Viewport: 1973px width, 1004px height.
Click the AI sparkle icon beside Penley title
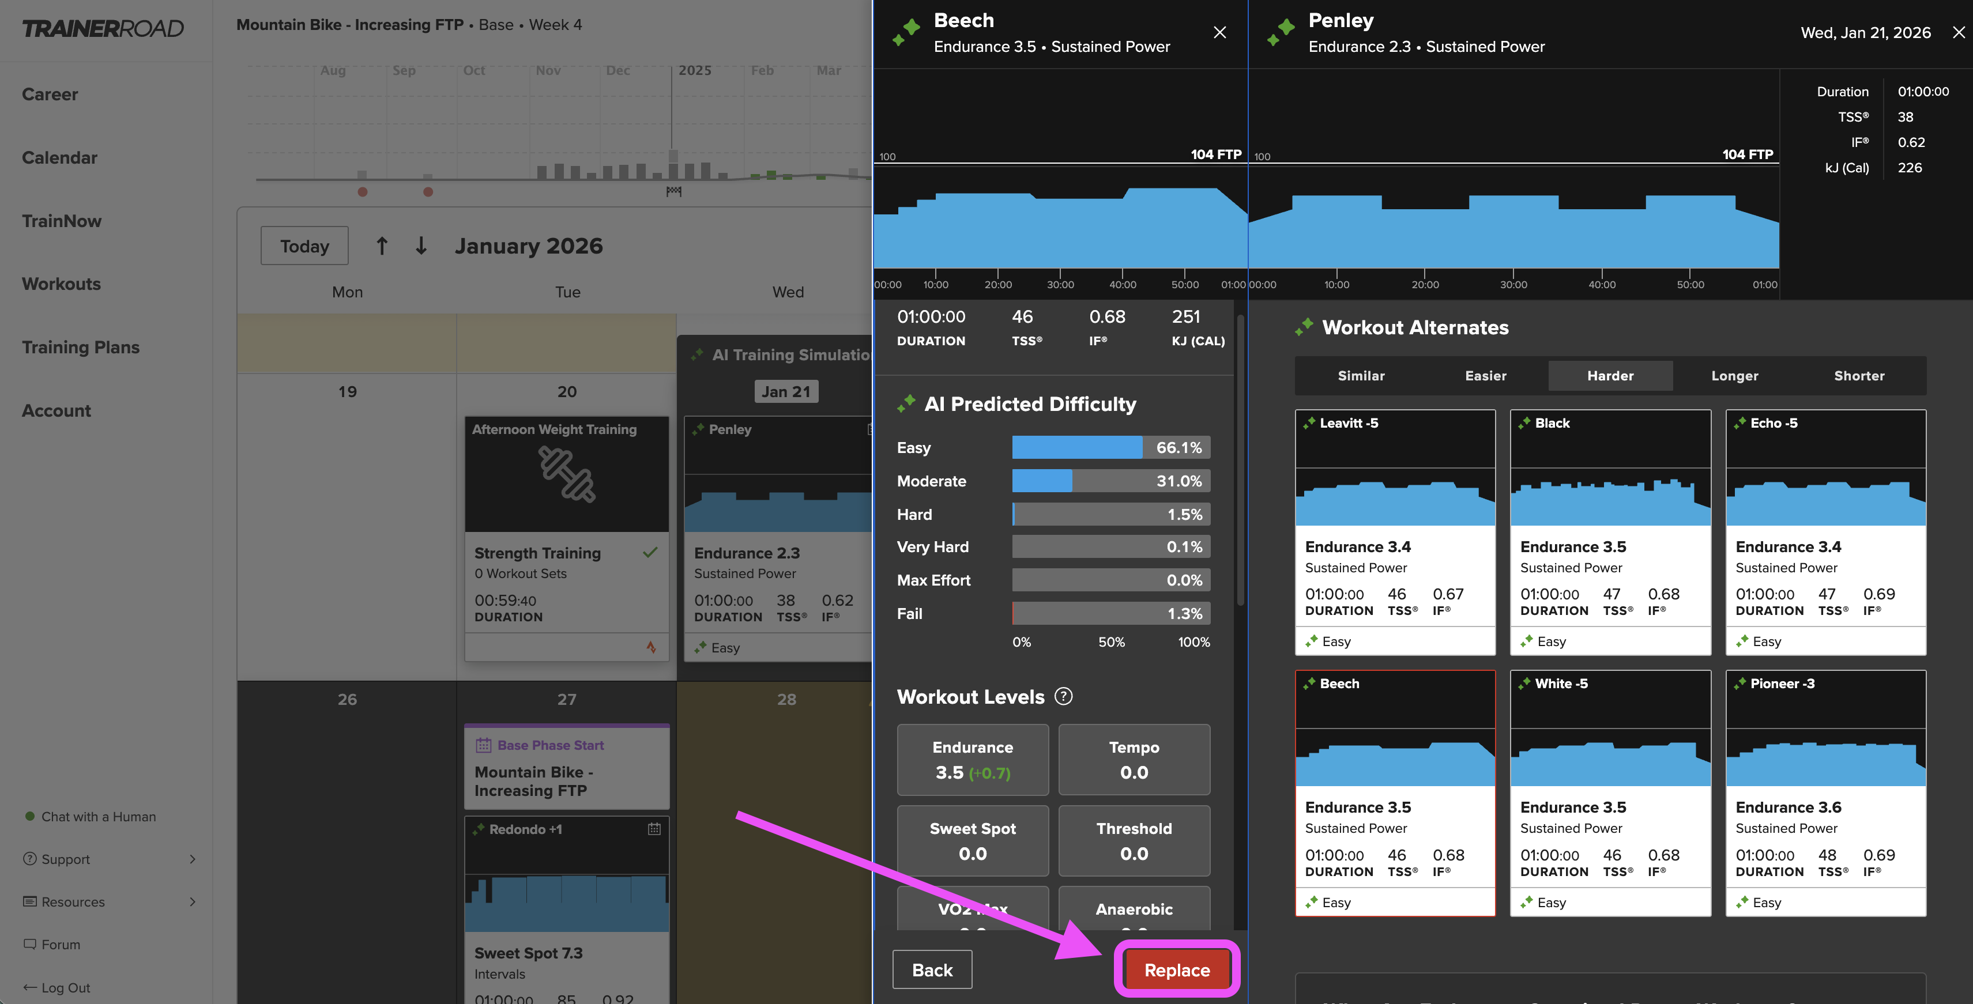click(x=1281, y=32)
